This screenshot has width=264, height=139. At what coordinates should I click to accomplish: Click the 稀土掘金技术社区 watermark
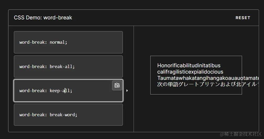point(241,134)
